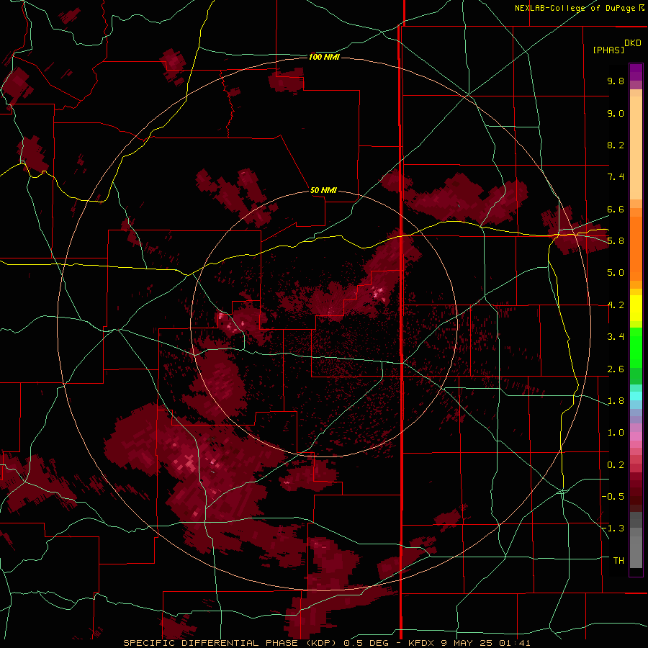The height and width of the screenshot is (648, 648).
Task: Click the 1.8 scale label
Action: click(x=616, y=401)
